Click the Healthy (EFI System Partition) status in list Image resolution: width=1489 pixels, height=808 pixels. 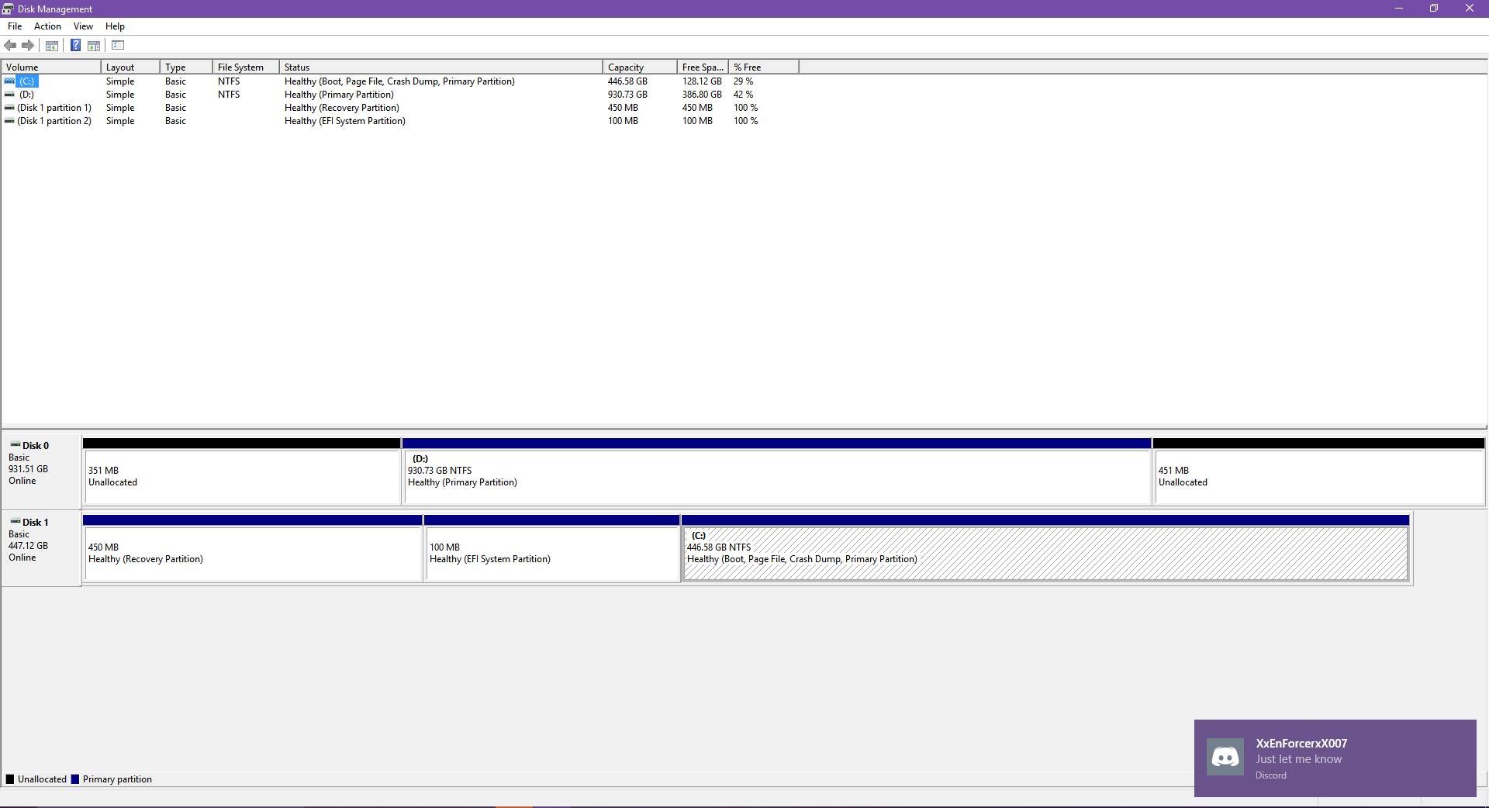[344, 121]
